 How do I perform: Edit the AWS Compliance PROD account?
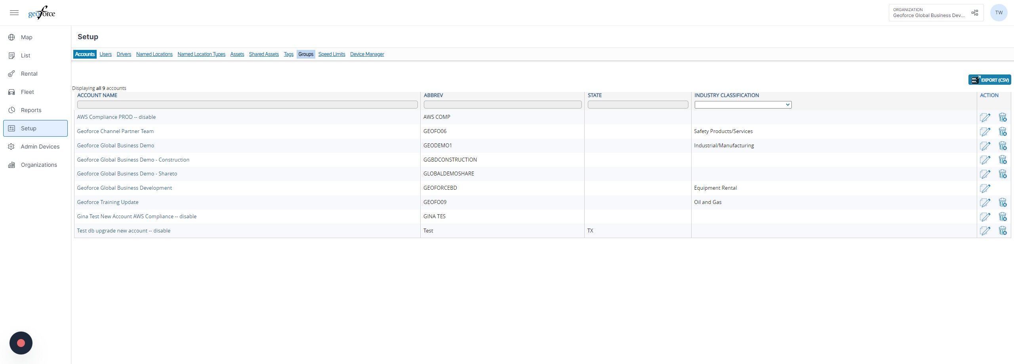click(985, 117)
